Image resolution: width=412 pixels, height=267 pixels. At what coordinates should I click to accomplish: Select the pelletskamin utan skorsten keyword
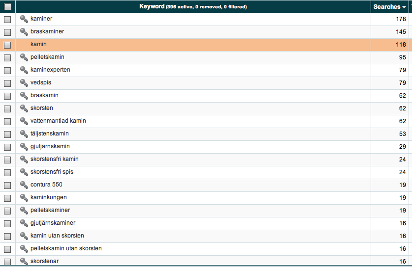click(66, 248)
